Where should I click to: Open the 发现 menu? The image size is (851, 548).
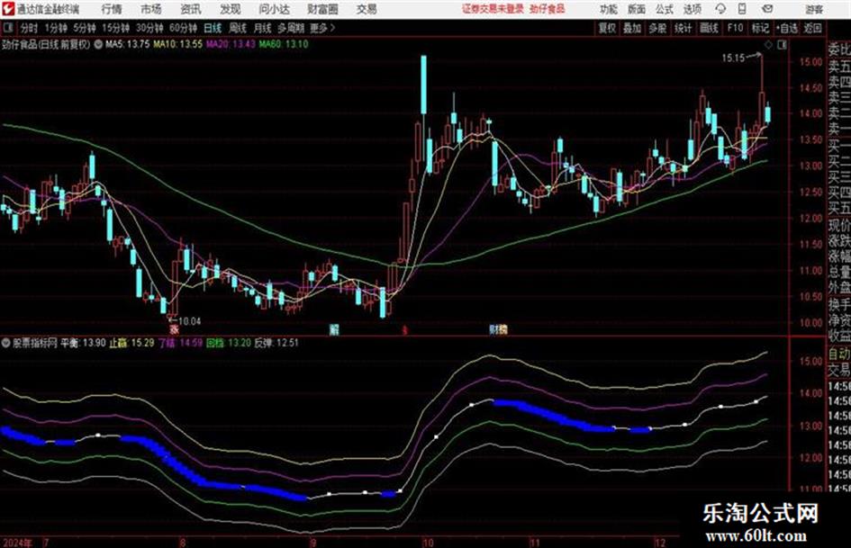tap(231, 9)
